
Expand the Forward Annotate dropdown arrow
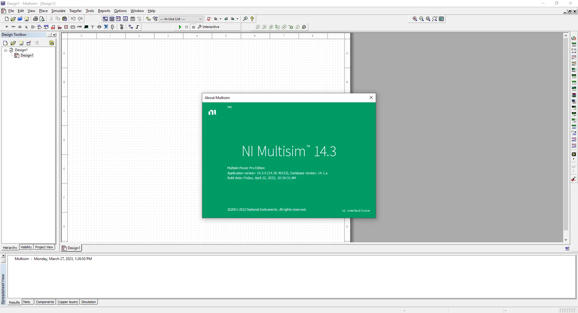(238, 19)
